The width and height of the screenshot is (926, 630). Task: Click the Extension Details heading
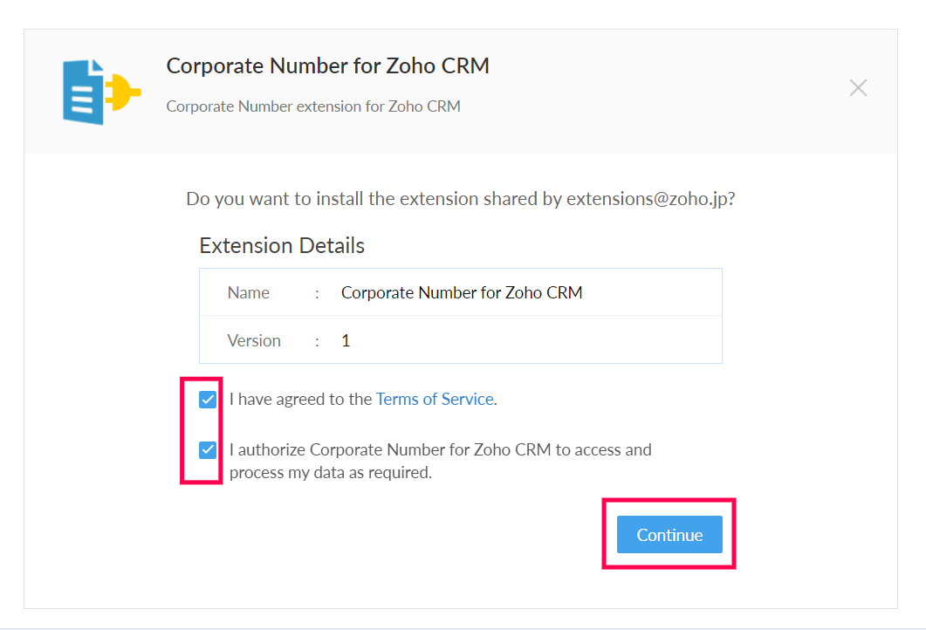click(x=282, y=245)
